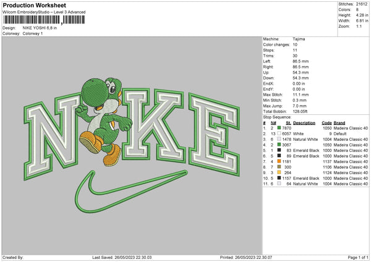371x262 pixels.
Task: Pick the black swatch beside stitch count 89
Action: pyautogui.click(x=279, y=156)
